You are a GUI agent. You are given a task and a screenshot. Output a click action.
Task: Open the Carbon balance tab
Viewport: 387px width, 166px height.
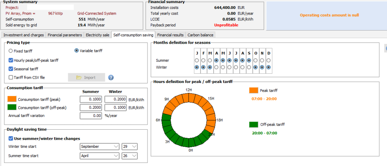pos(200,35)
